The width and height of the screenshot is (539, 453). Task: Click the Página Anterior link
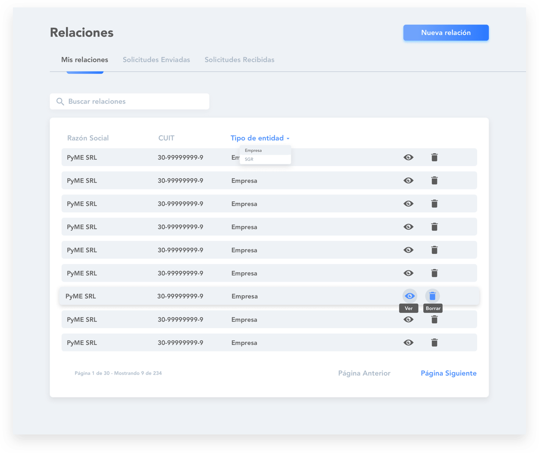[364, 373]
